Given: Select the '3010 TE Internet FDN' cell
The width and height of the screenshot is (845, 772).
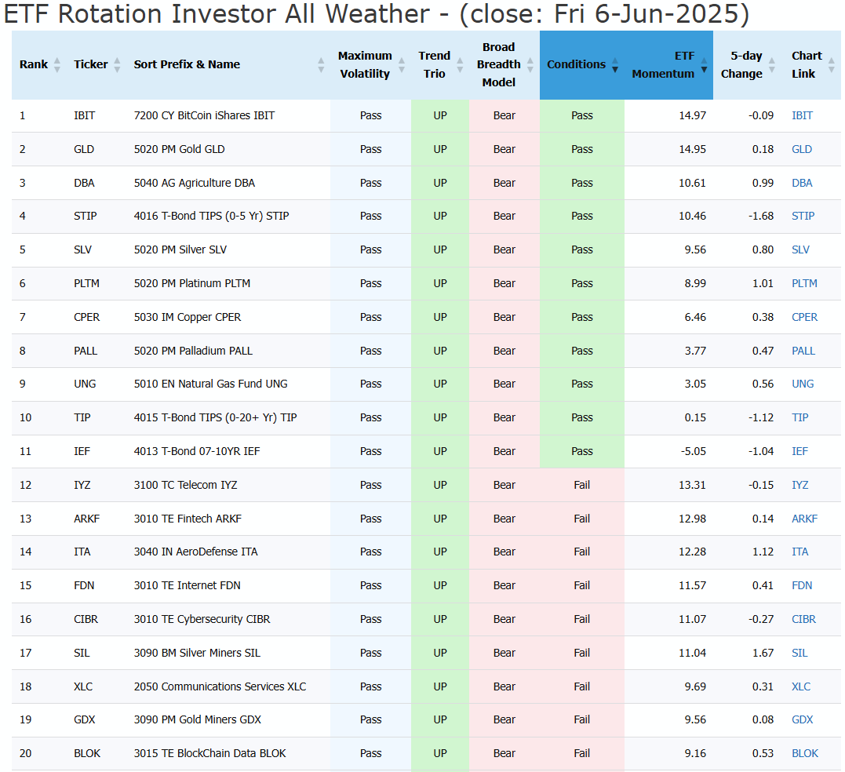Looking at the screenshot, I should pyautogui.click(x=228, y=585).
